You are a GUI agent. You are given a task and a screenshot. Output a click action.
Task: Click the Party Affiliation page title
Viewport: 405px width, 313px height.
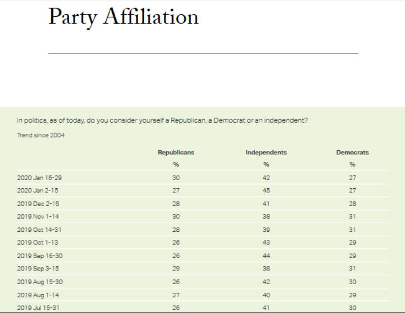coord(123,17)
